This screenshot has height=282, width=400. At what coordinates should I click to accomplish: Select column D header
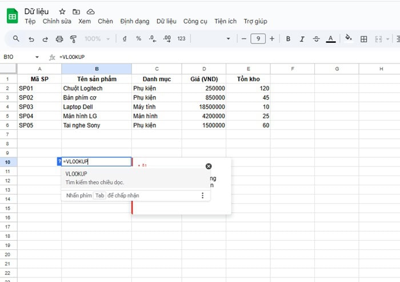204,69
